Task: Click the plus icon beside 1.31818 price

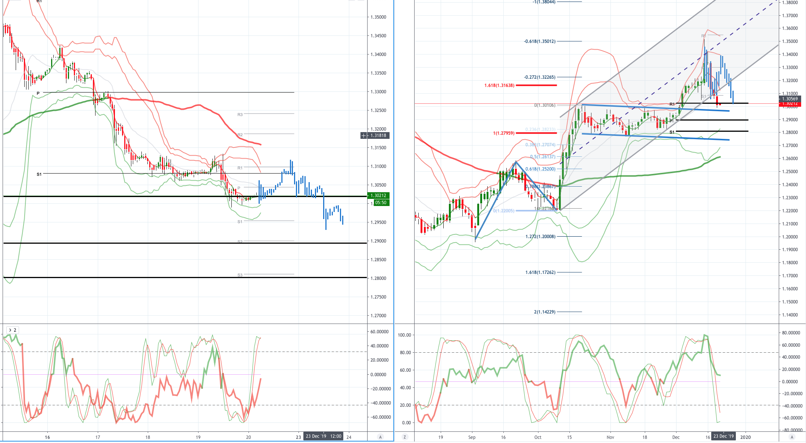Action: click(x=364, y=135)
